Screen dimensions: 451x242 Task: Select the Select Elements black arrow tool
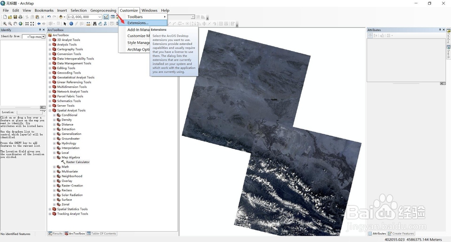pyautogui.click(x=64, y=23)
